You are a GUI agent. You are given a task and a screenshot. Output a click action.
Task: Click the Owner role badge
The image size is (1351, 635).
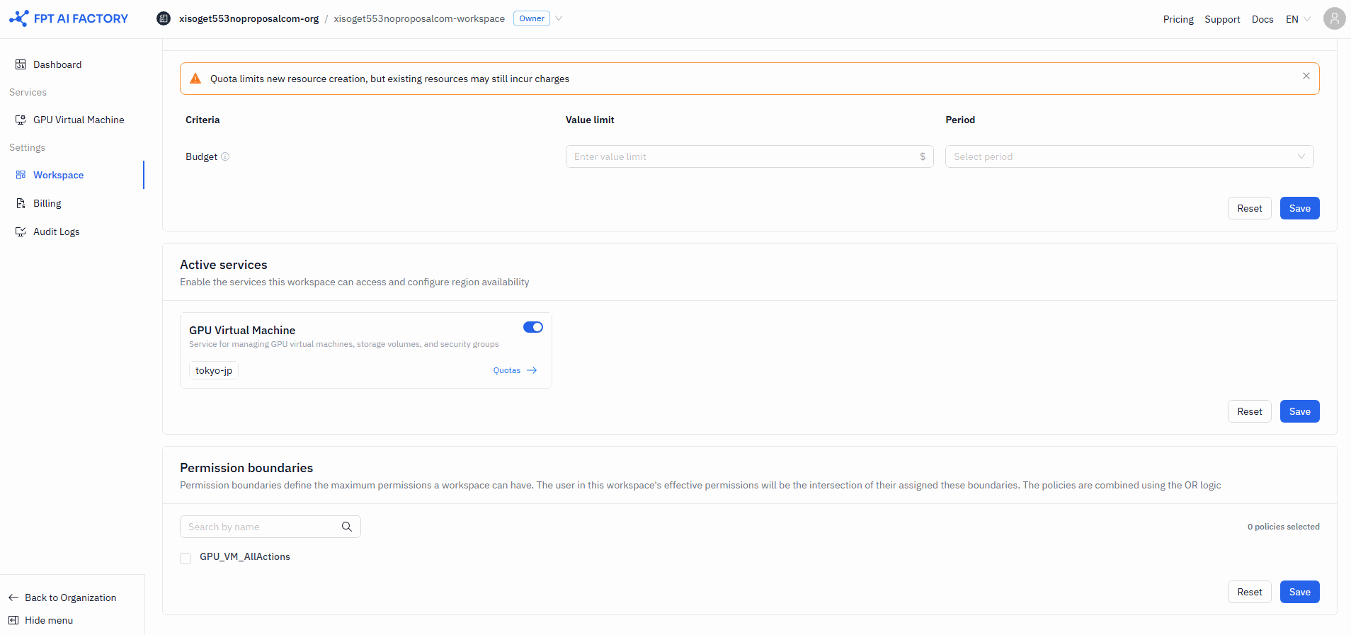532,18
